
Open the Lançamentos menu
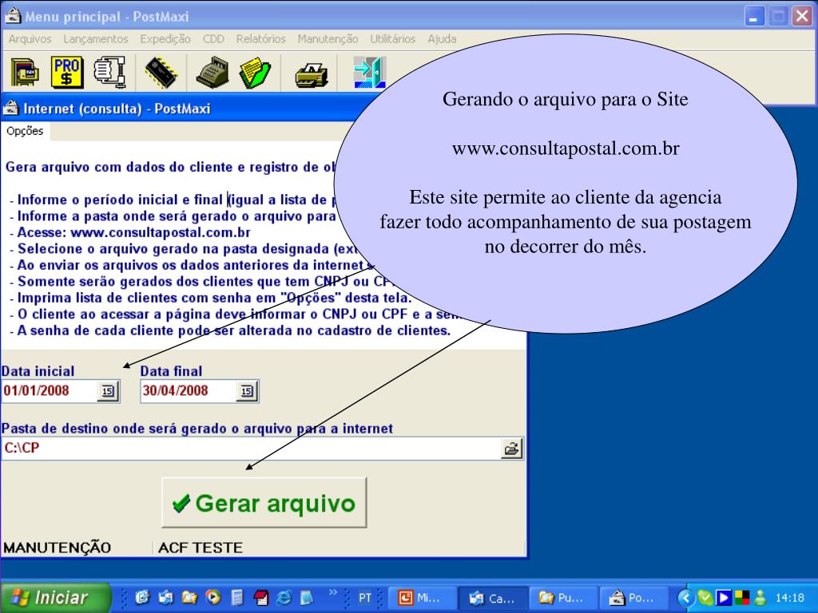pos(96,39)
